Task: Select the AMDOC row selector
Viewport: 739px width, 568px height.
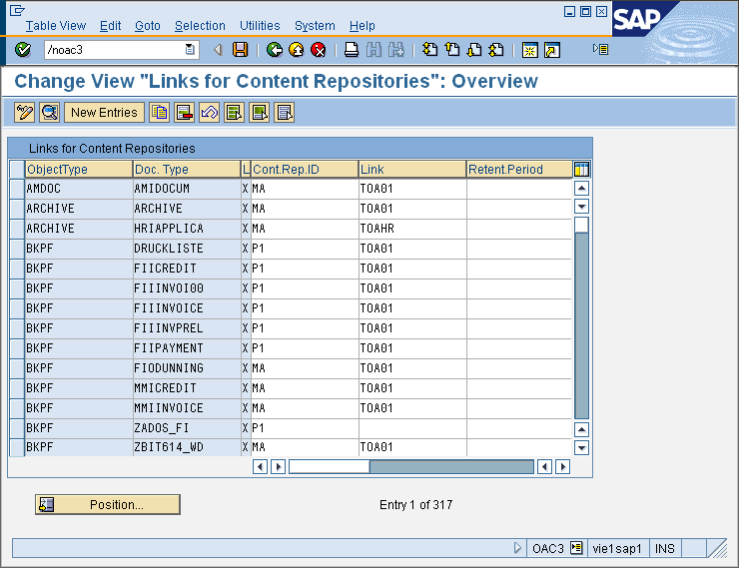Action: 16,189
